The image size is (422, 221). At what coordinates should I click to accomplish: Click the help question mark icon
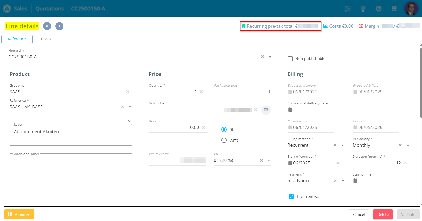tap(379, 9)
